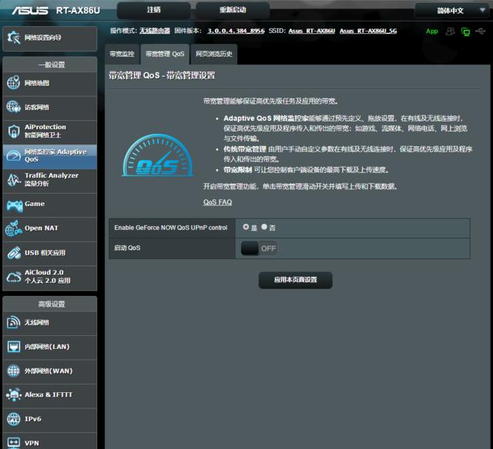Click the 注销 logout button
The height and width of the screenshot is (449, 493).
pyautogui.click(x=154, y=10)
